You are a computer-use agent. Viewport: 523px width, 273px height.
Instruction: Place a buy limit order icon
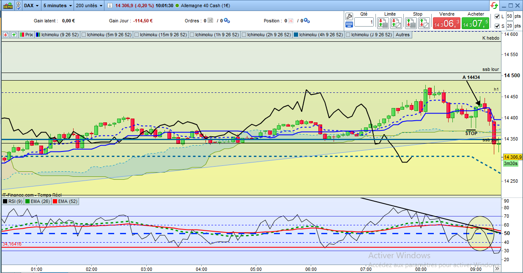[383, 23]
